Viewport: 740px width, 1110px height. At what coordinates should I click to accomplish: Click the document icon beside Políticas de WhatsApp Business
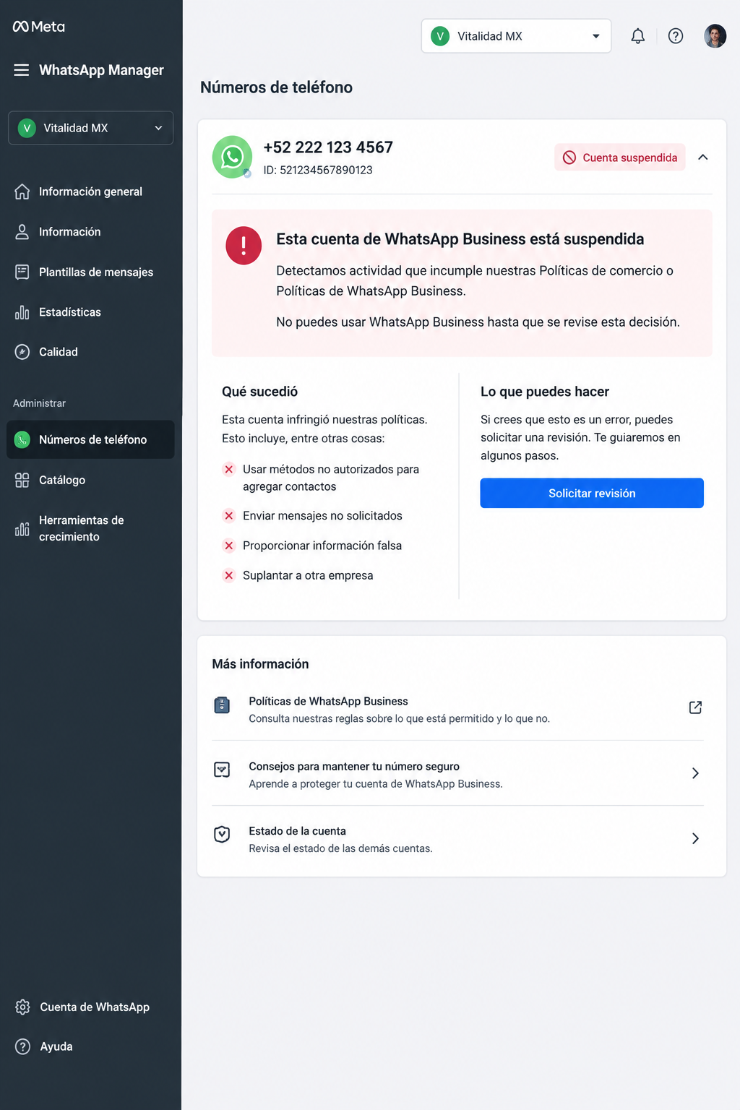click(222, 705)
